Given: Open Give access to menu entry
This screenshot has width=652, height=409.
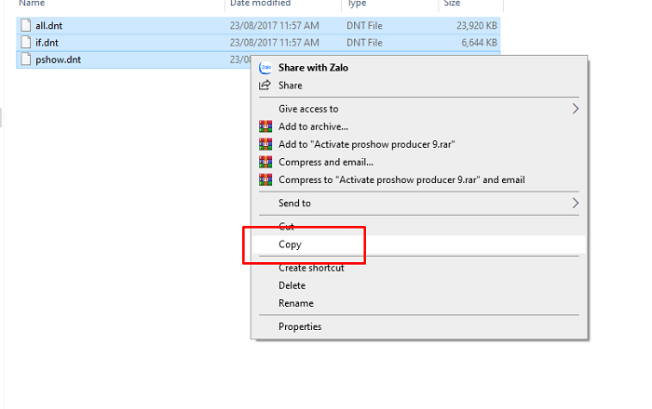Looking at the screenshot, I should pyautogui.click(x=419, y=109).
